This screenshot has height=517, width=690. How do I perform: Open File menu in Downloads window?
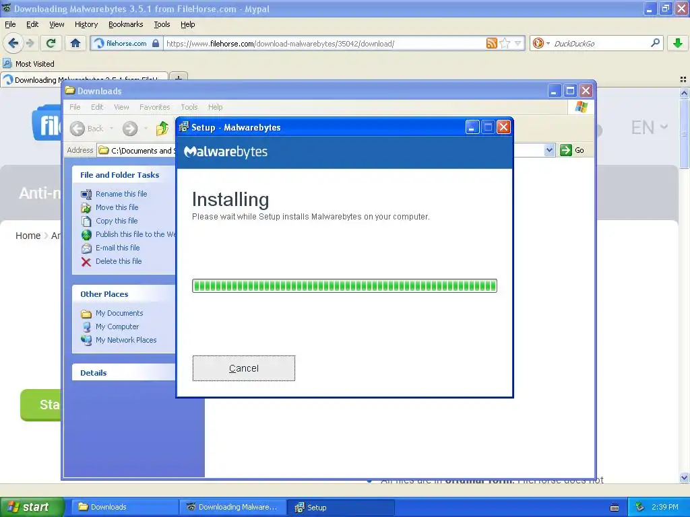(75, 107)
